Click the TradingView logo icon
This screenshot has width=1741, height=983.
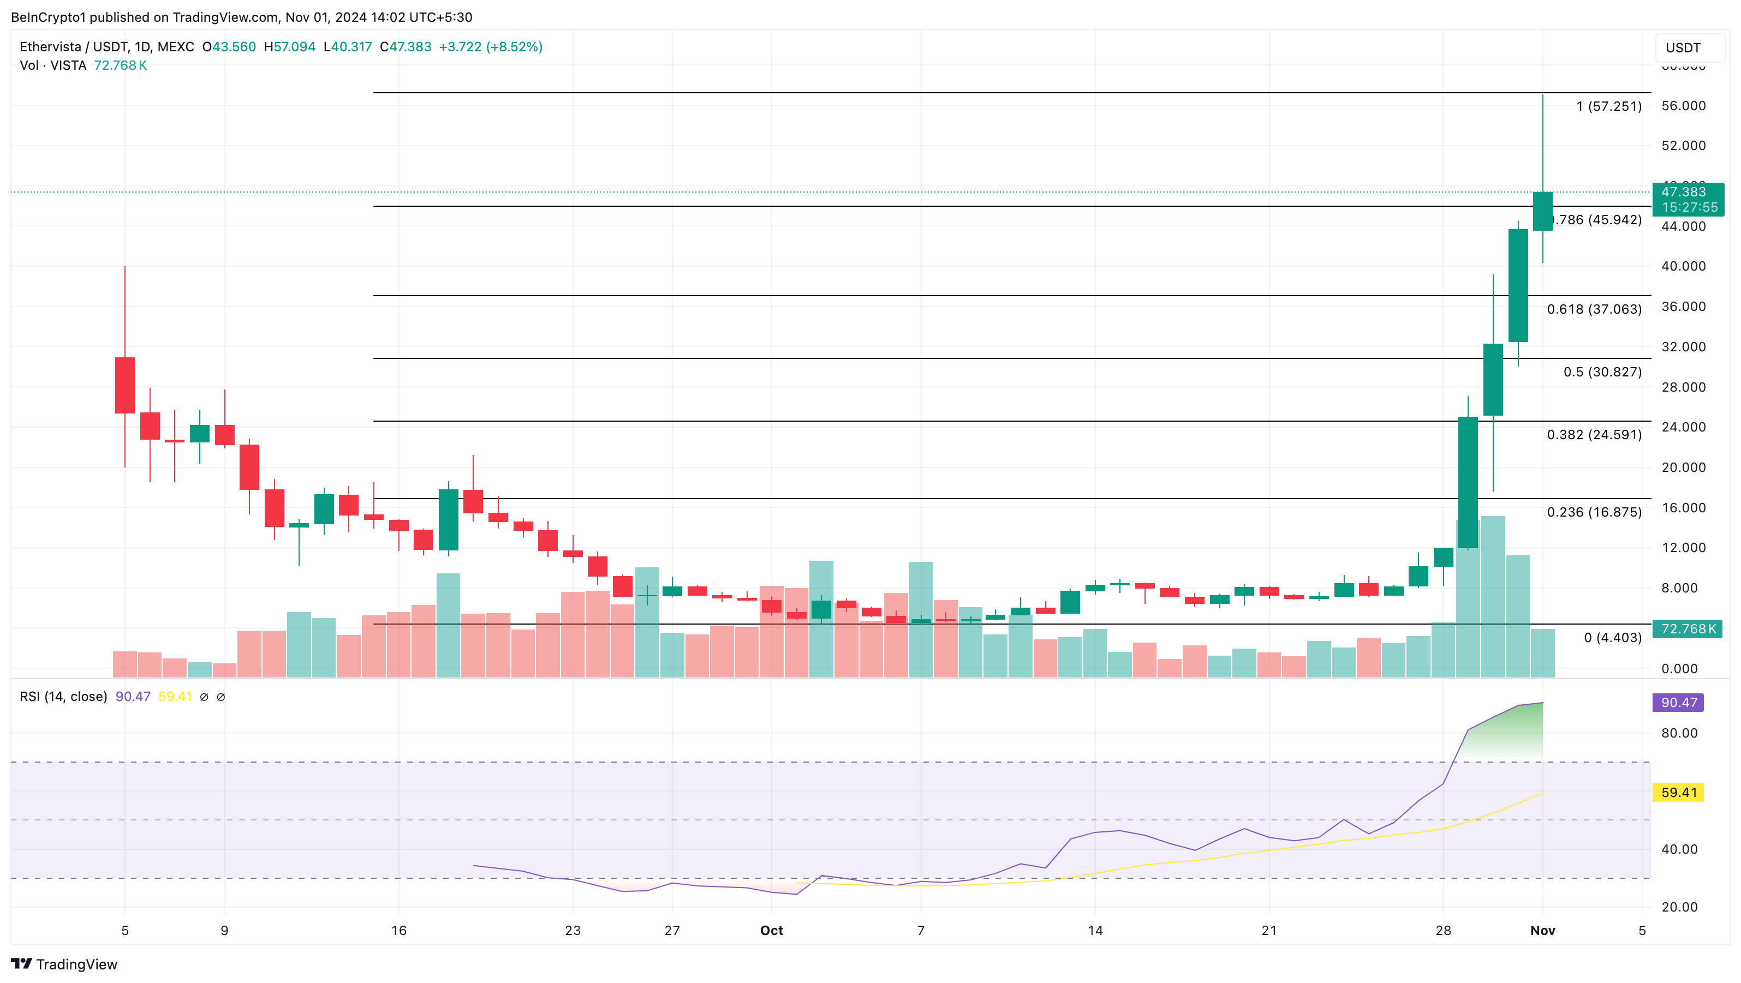pos(21,963)
